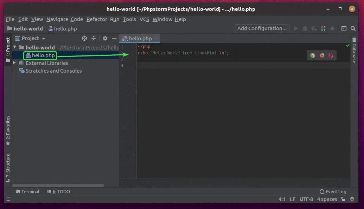
Task: Change 4 spaces indent setting
Action: click(327, 199)
